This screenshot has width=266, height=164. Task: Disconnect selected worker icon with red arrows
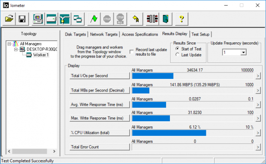152,19
